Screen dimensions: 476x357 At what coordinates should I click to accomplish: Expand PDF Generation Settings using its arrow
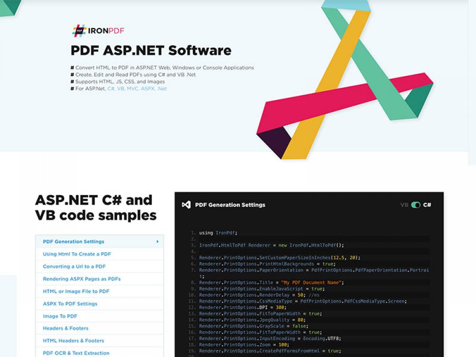[158, 241]
